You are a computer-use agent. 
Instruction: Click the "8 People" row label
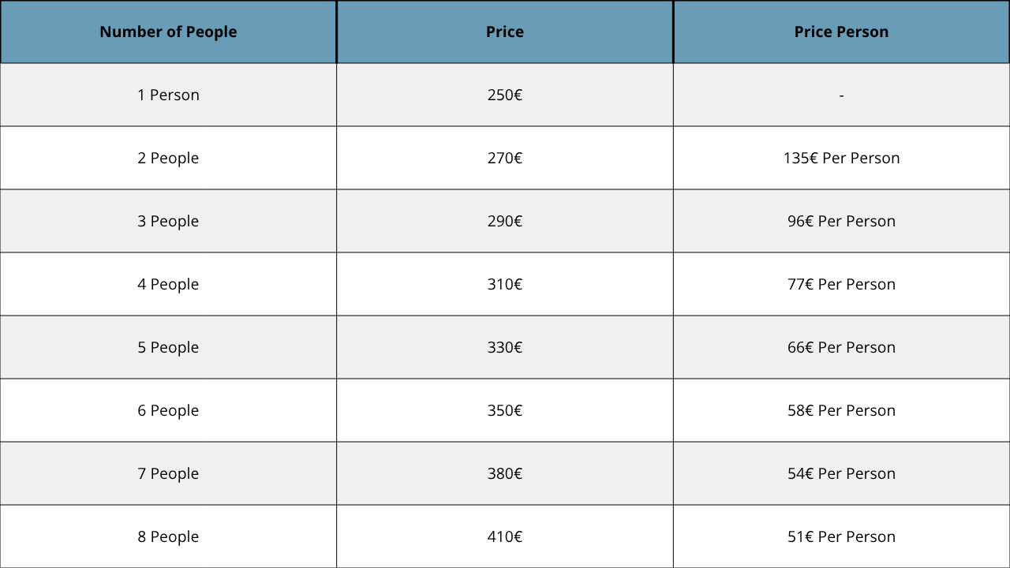point(168,536)
